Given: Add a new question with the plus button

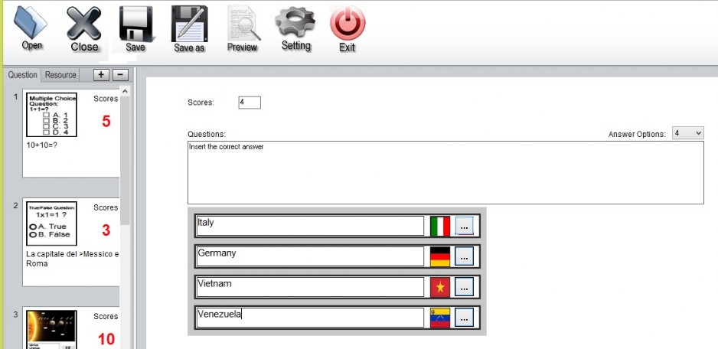Looking at the screenshot, I should (x=101, y=75).
